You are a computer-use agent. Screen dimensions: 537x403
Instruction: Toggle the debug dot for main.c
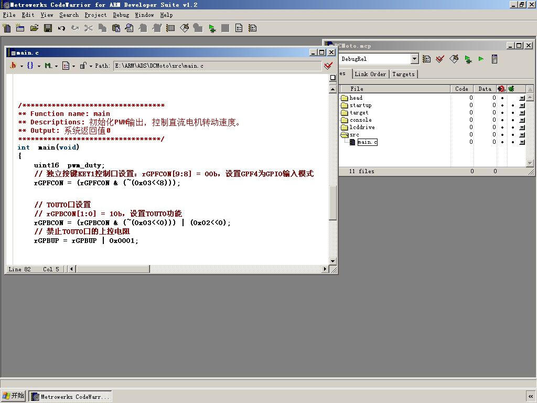point(513,142)
